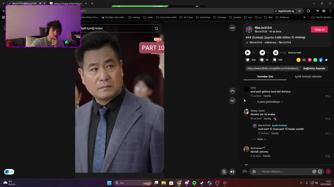This screenshot has width=334, height=187.
Task: Open the emoji picker in the comment box
Action: coord(320,172)
